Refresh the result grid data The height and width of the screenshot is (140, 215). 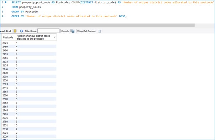click(x=21, y=31)
